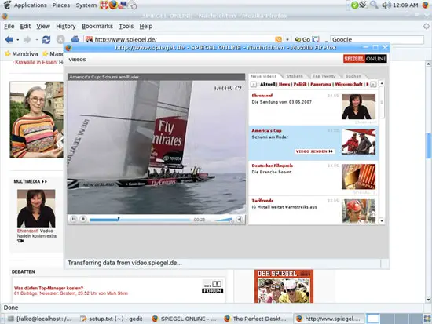
Task: Open the File menu
Action: (9, 26)
